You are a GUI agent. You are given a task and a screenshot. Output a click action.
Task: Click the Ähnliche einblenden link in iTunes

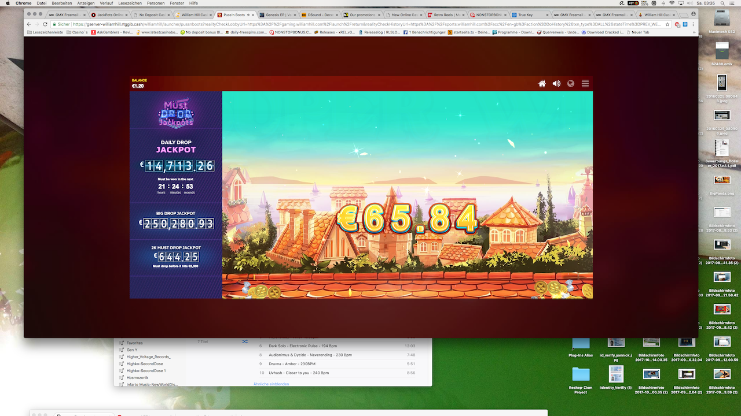271,384
